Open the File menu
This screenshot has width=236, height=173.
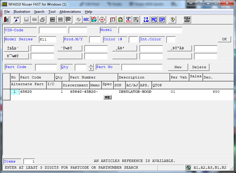click(x=7, y=12)
